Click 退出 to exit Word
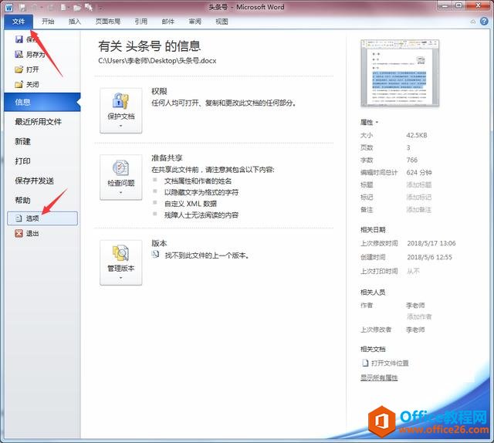This screenshot has height=443, width=494. (x=27, y=234)
